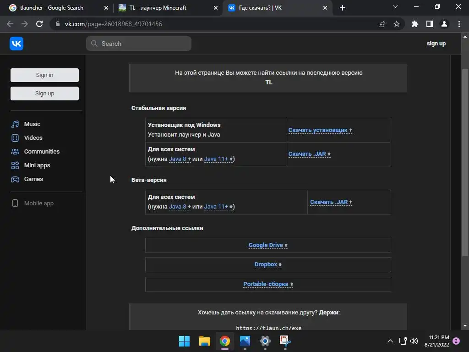Open stable section Java 11+ link
Image resolution: width=469 pixels, height=352 pixels.
click(218, 159)
